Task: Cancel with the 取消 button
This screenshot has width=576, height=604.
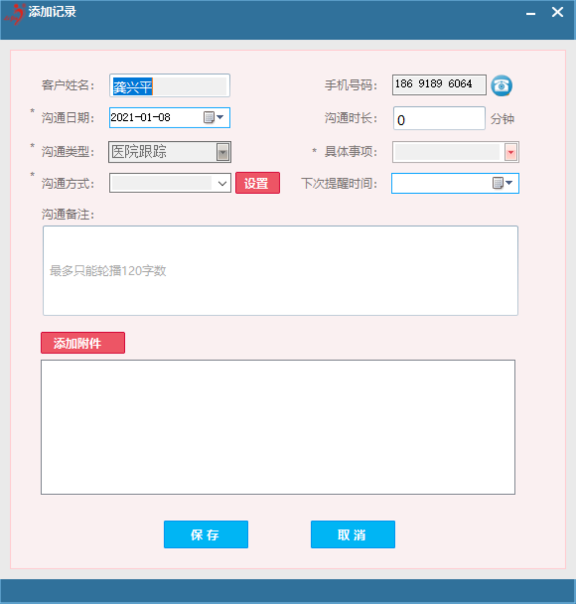Action: tap(353, 535)
